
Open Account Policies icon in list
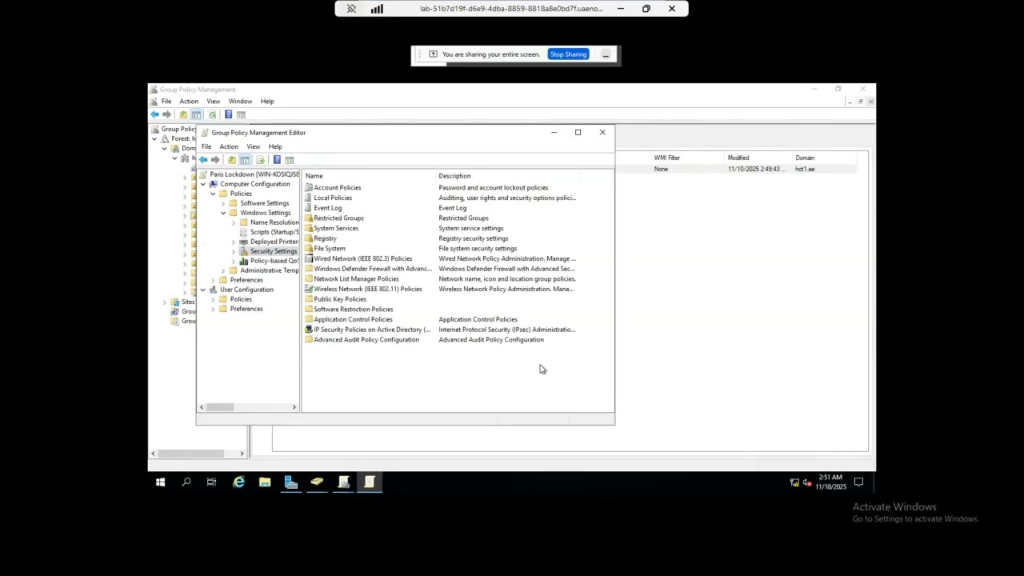tap(309, 188)
